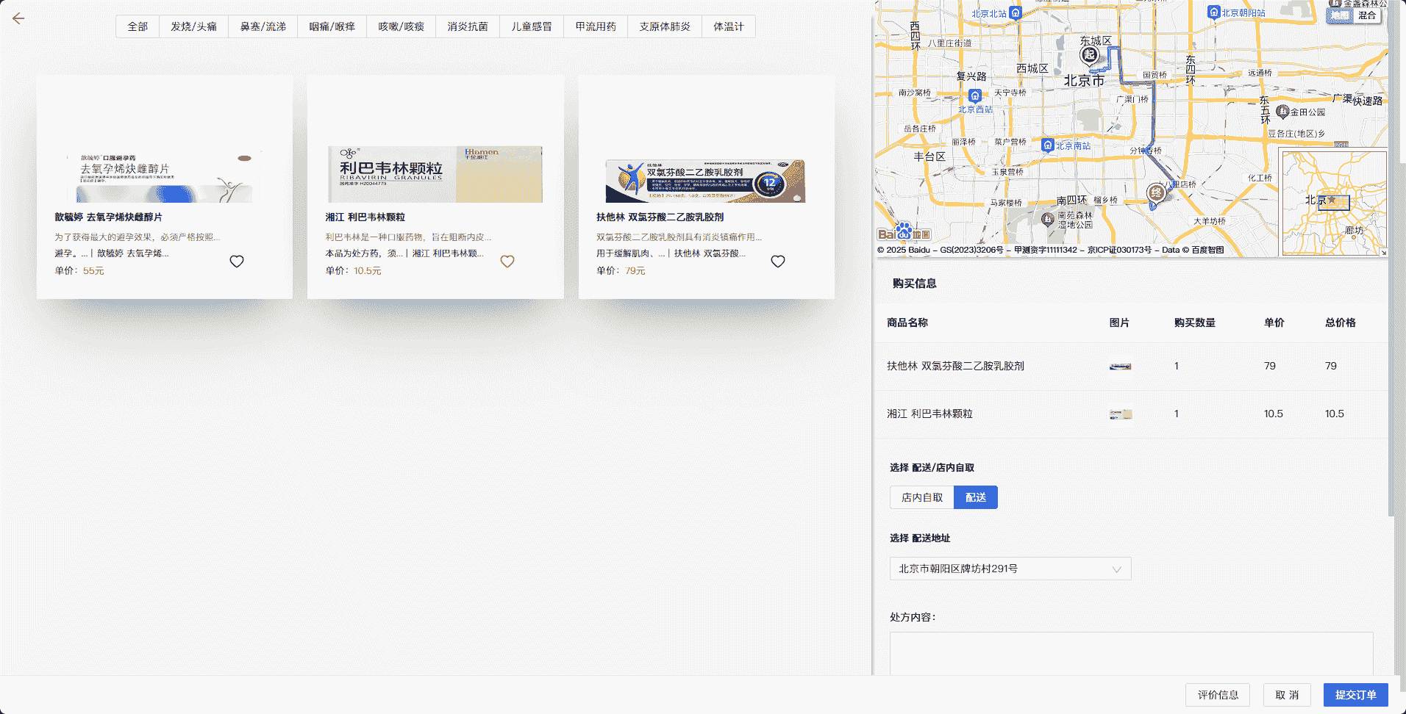Click the back arrow icon
The height and width of the screenshot is (714, 1406).
click(18, 19)
